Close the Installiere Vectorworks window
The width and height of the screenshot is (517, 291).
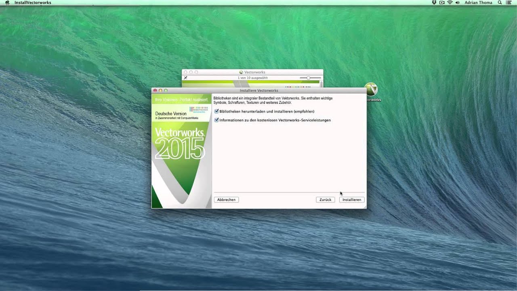click(x=155, y=91)
